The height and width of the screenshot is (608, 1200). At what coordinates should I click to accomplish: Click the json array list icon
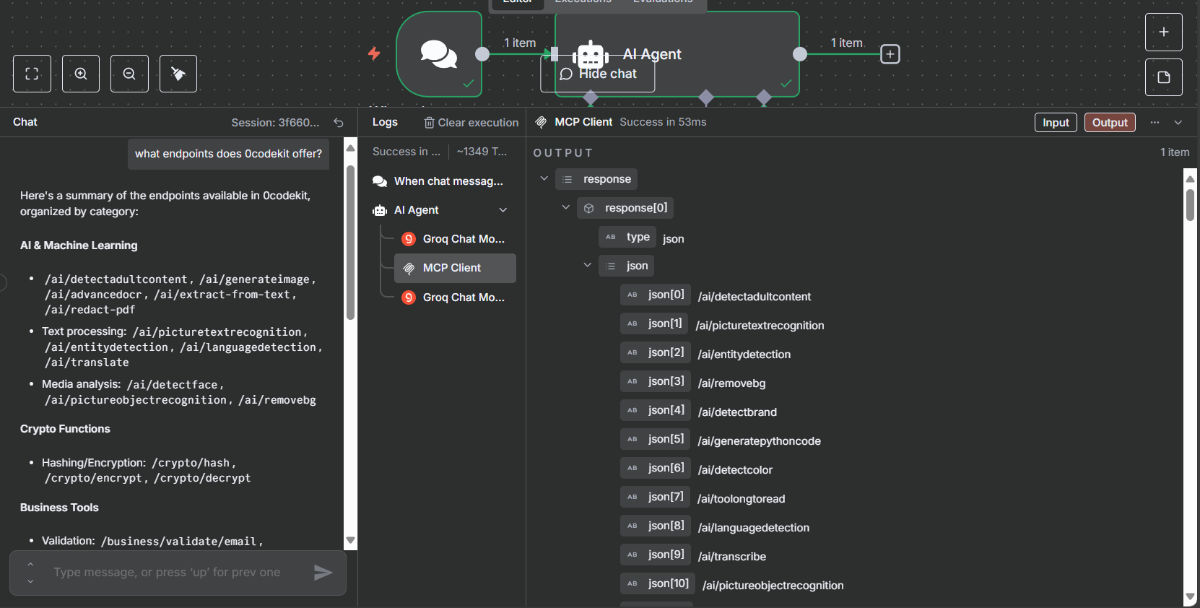611,266
